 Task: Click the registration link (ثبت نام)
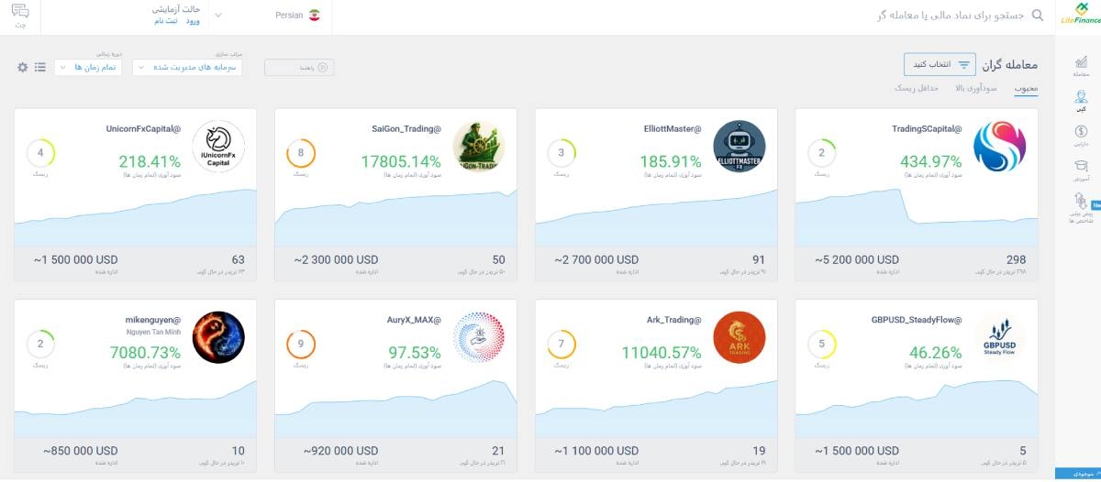(x=166, y=21)
